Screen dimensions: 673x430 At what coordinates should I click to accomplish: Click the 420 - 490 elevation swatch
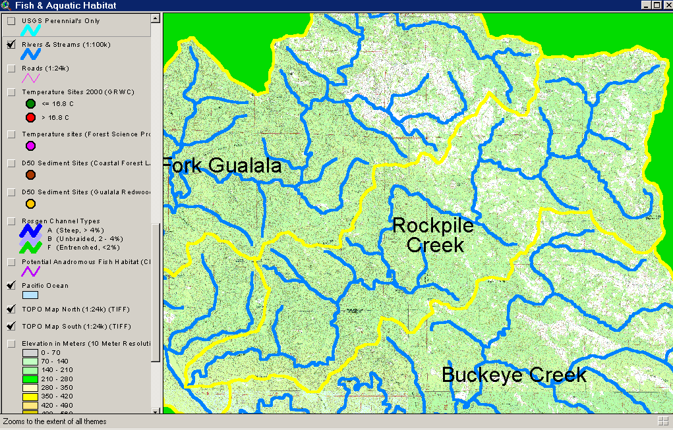tap(30, 405)
